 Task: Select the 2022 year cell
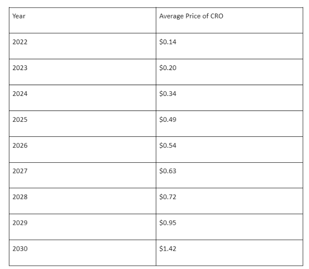[20, 42]
